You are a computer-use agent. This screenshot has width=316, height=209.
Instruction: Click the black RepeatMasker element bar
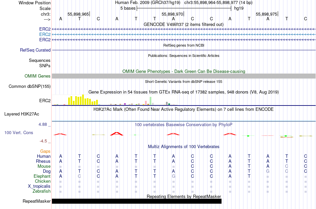coord(137,201)
